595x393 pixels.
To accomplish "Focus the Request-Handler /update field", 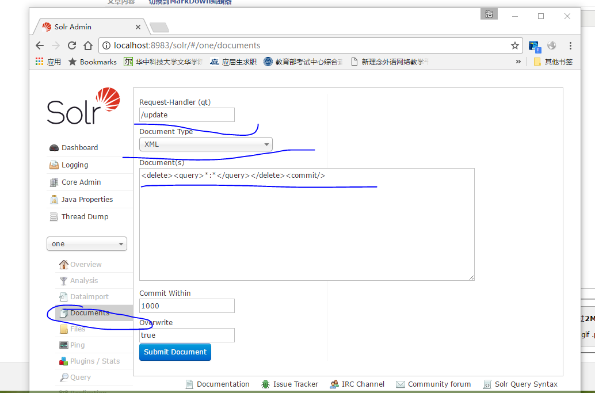I will [x=186, y=115].
